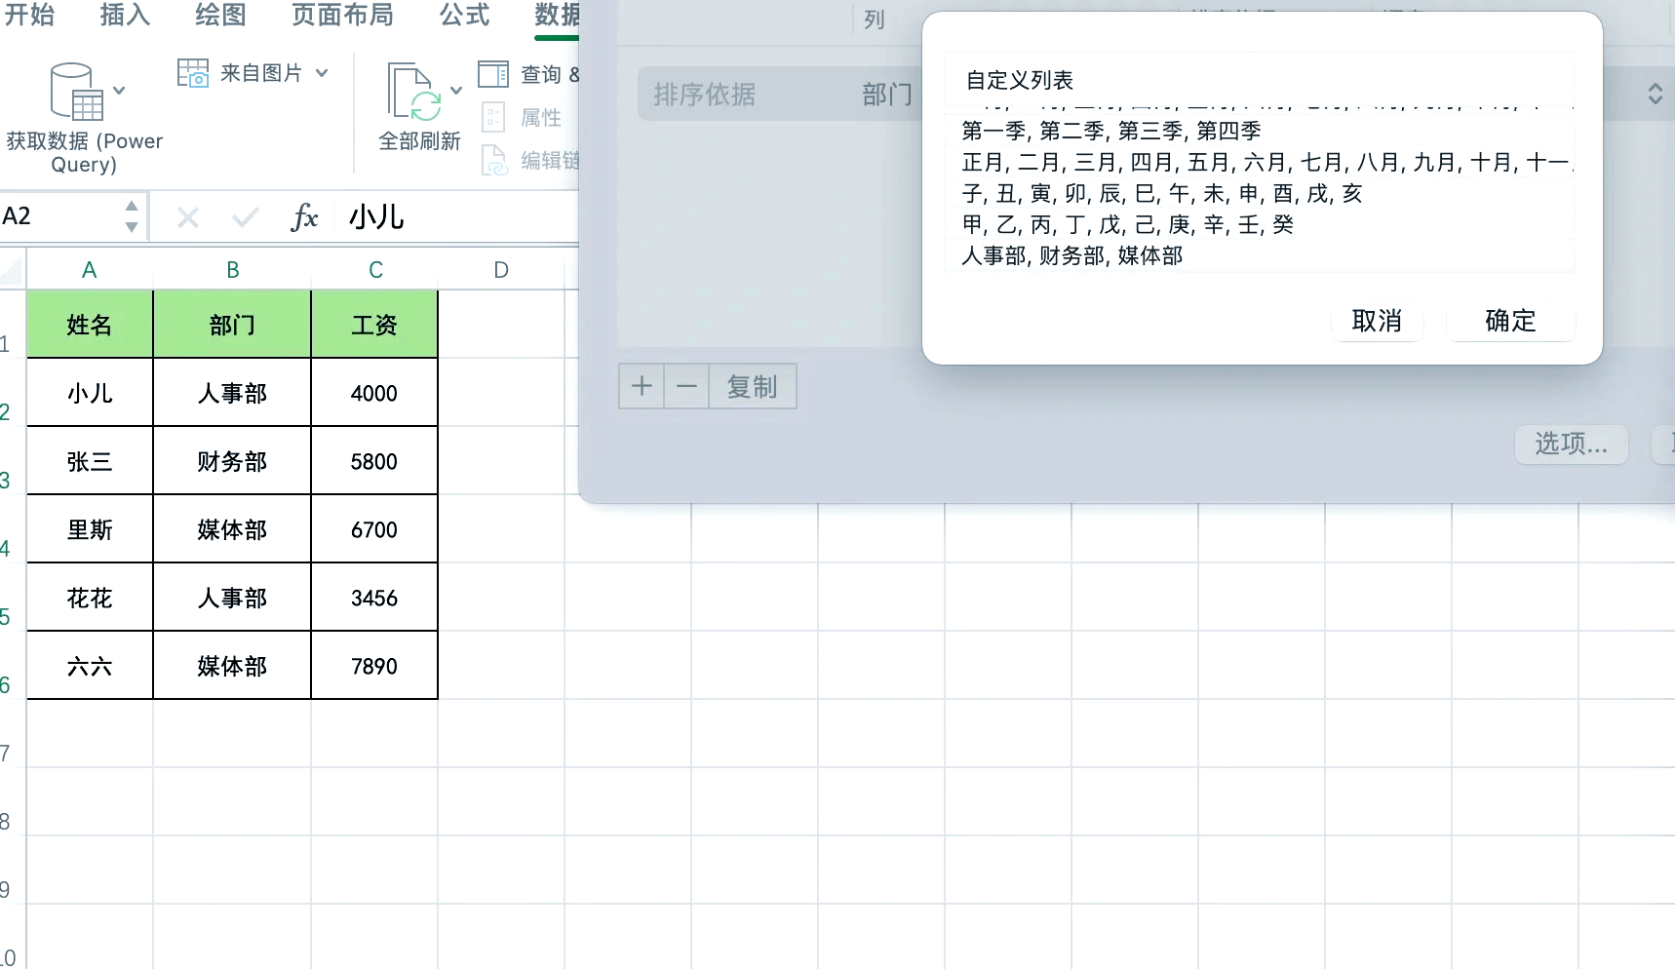
Task: Confirm entry with the formula bar checkmark
Action: click(x=245, y=216)
